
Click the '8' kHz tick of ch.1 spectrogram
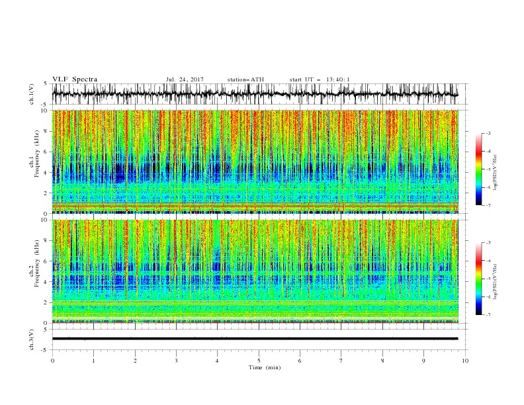pos(47,131)
